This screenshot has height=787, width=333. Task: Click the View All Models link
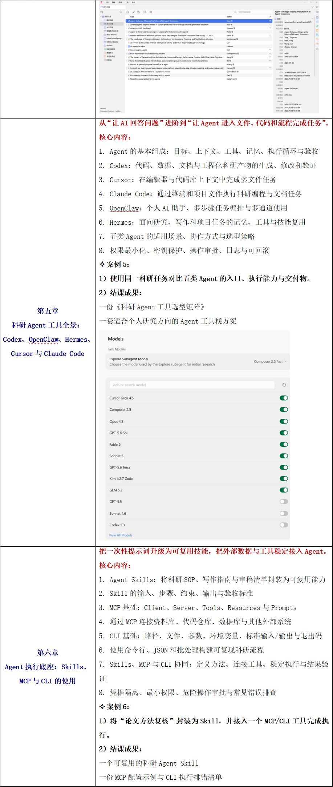(x=121, y=535)
